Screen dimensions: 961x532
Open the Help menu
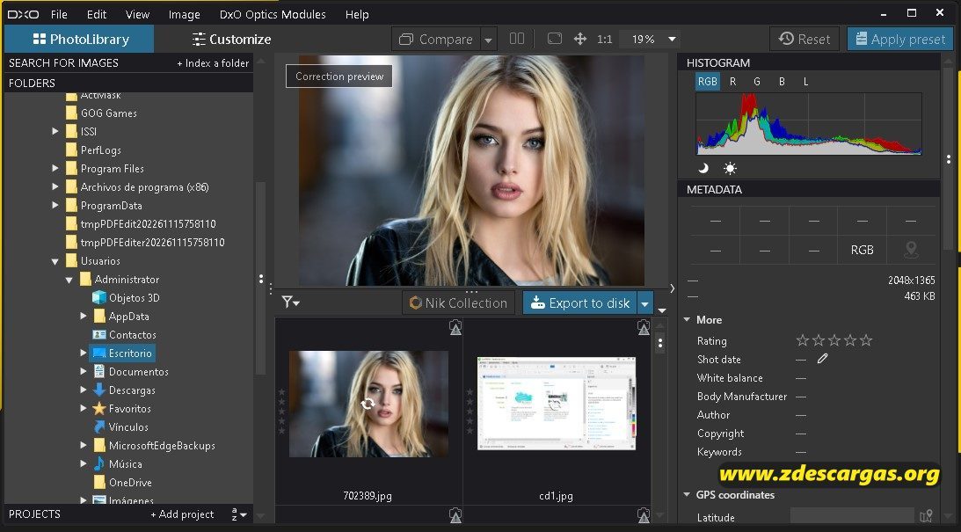pos(357,14)
